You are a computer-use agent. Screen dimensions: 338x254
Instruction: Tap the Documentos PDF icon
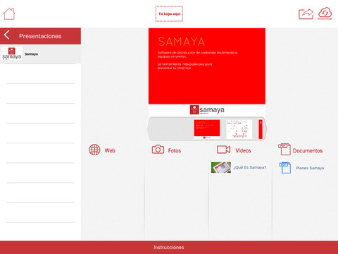(284, 149)
